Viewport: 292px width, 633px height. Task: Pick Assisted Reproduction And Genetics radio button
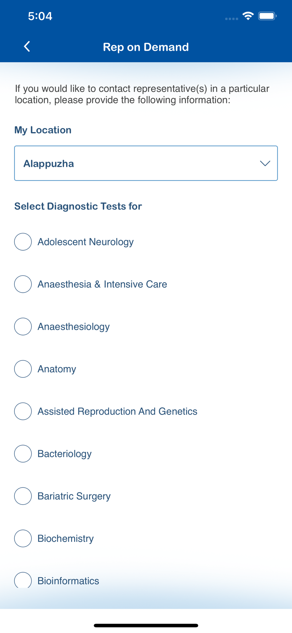(x=23, y=411)
